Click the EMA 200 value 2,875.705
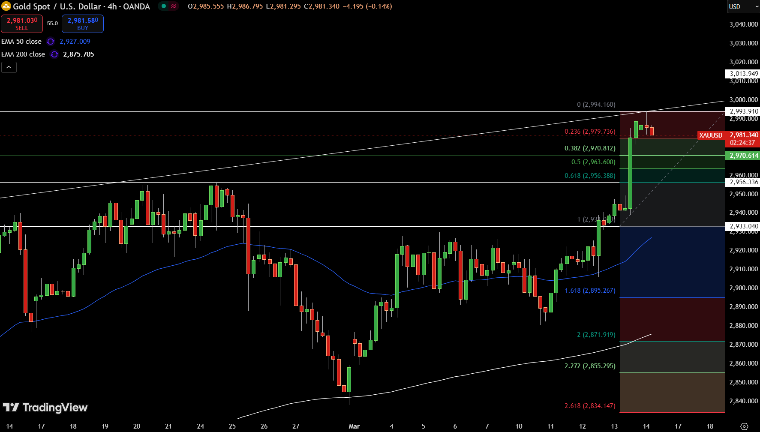 (x=78, y=54)
